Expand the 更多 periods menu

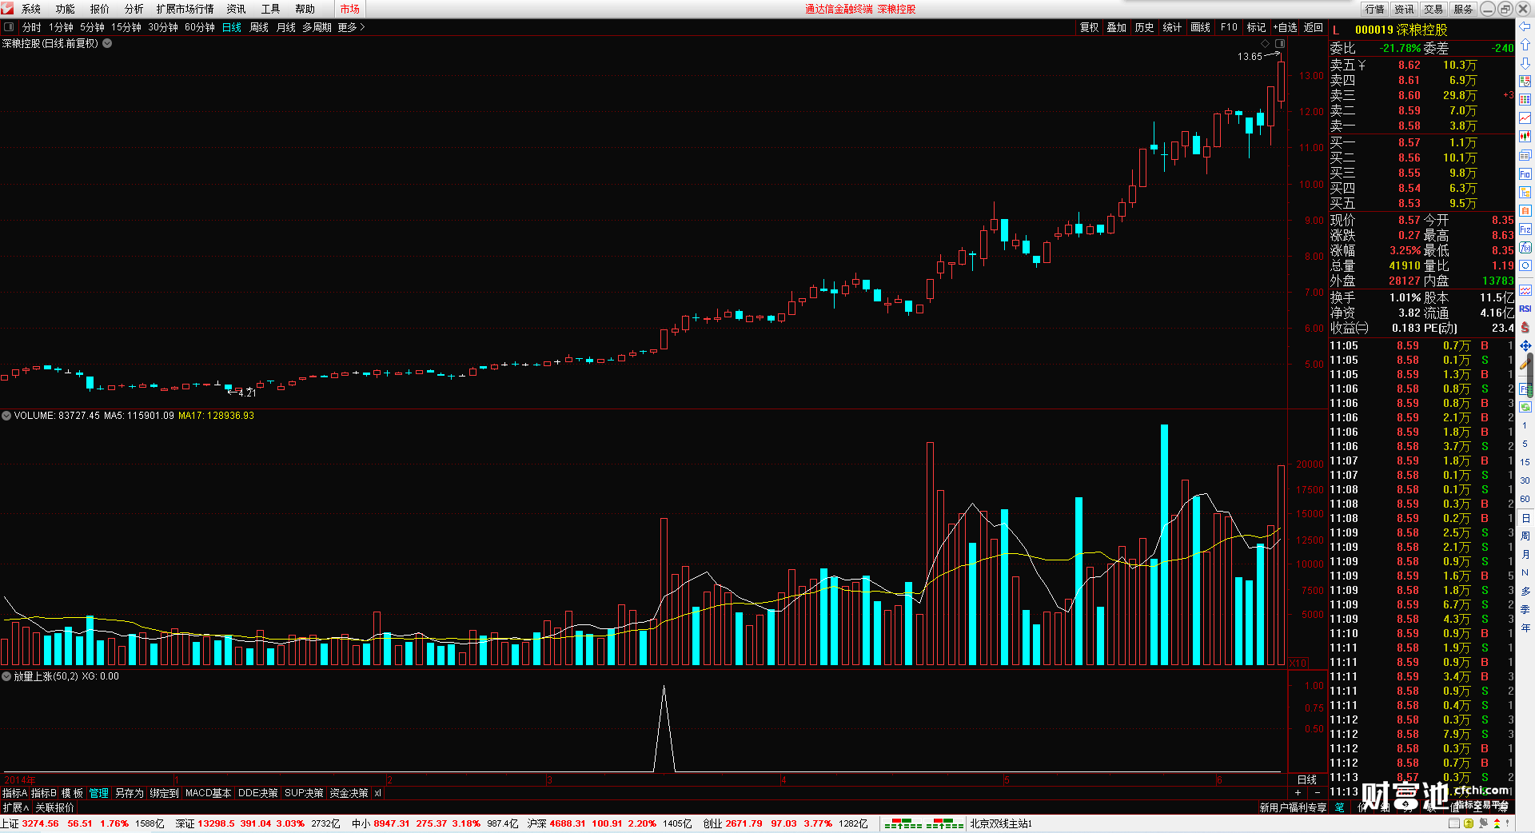pyautogui.click(x=351, y=27)
